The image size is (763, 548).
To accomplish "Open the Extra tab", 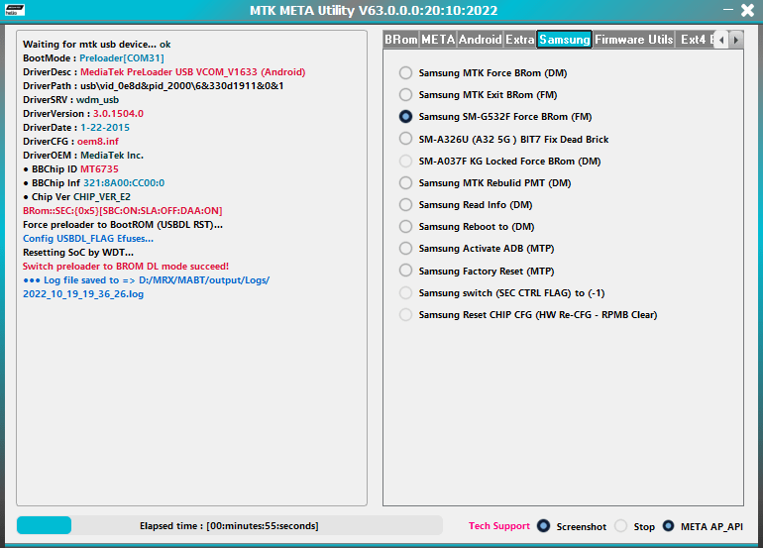I will pos(519,40).
